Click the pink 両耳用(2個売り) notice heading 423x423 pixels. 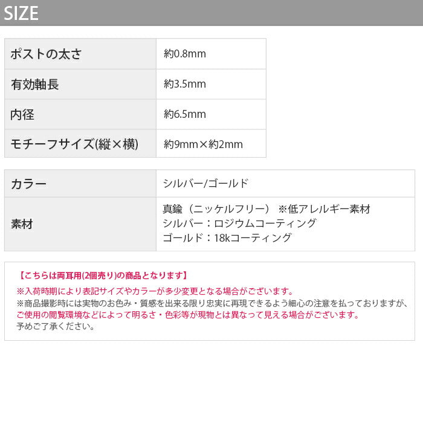click(x=103, y=276)
